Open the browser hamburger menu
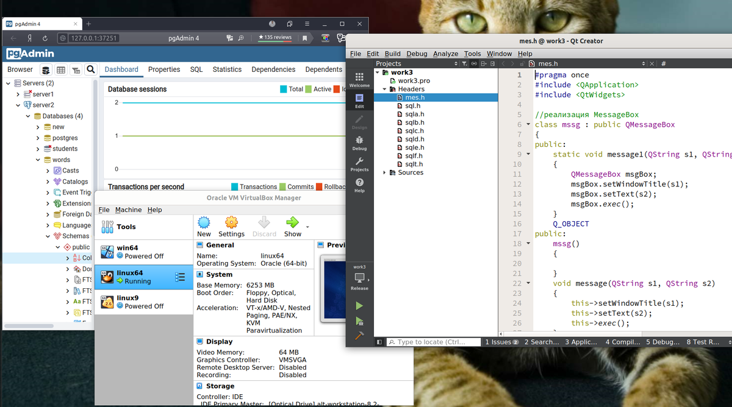 307,24
